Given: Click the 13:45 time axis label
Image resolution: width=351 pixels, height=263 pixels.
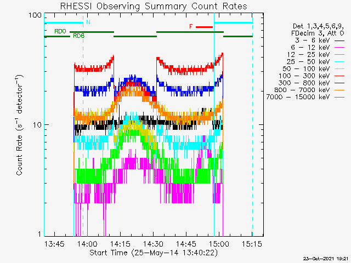Looking at the screenshot, I should coord(54,244).
